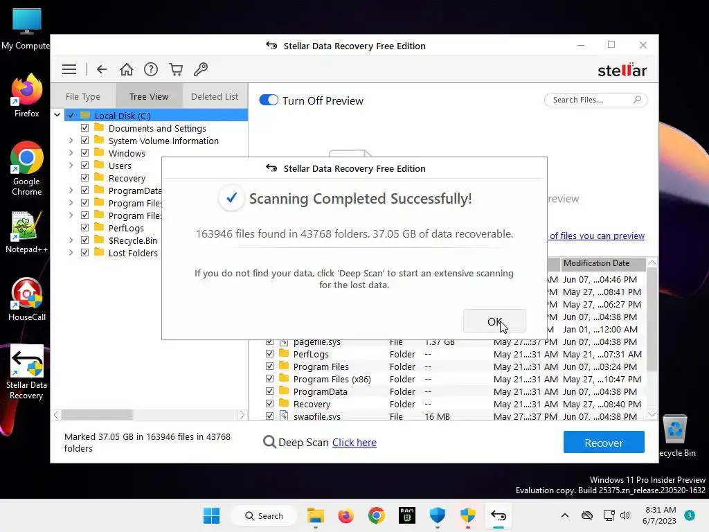Go back using the toolbar arrow
709x532 pixels.
[x=102, y=69]
